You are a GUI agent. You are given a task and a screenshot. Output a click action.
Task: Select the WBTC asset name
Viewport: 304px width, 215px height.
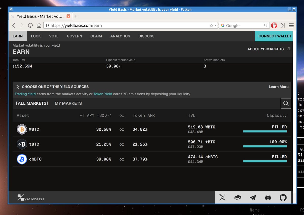click(34, 129)
